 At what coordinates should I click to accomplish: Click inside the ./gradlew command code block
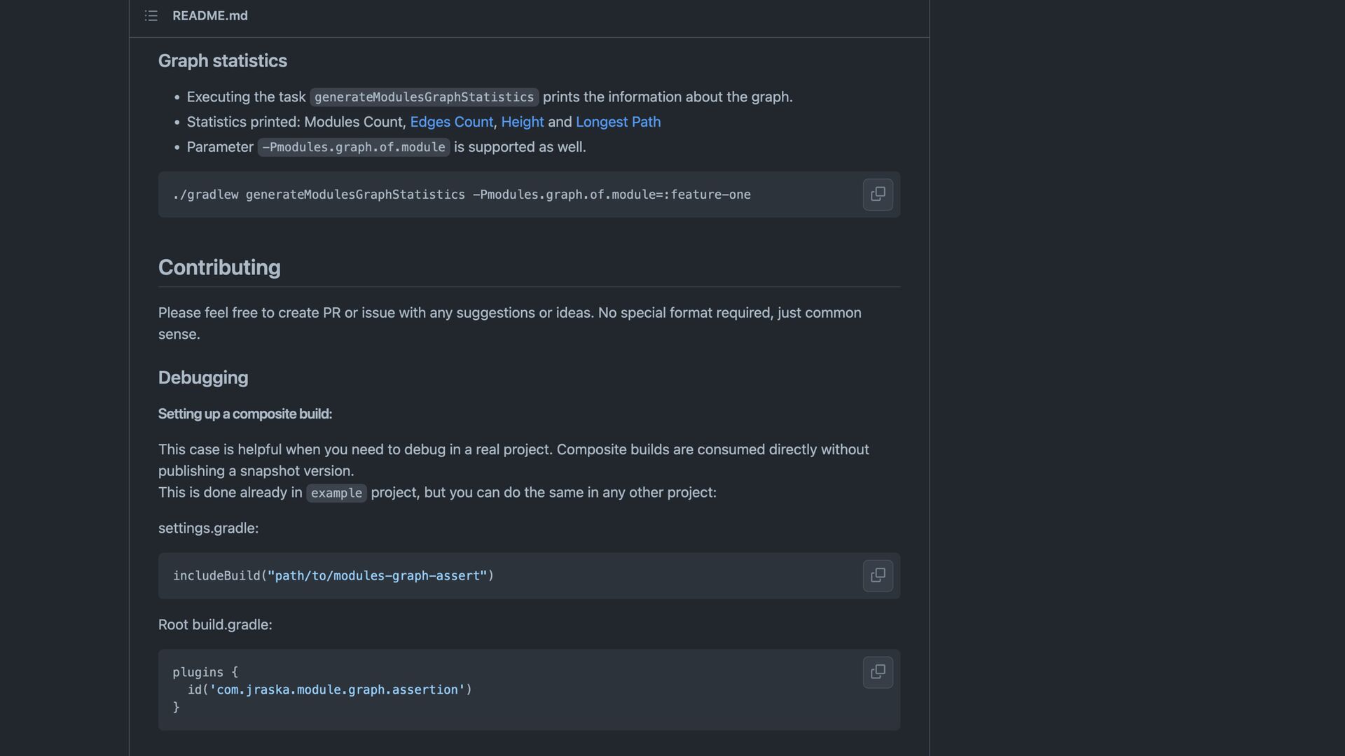(x=462, y=195)
